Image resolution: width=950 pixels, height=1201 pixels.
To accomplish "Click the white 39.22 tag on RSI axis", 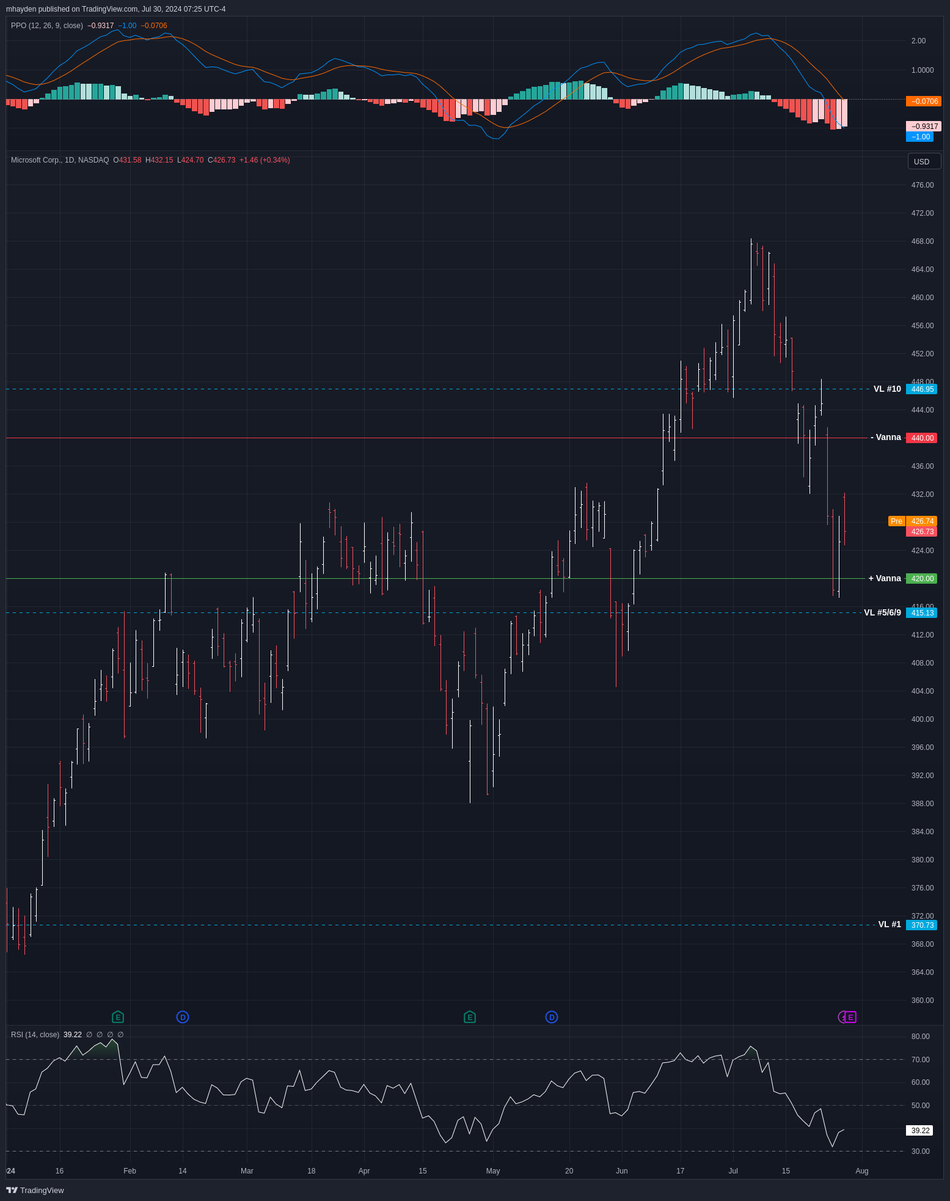I will tap(919, 1131).
